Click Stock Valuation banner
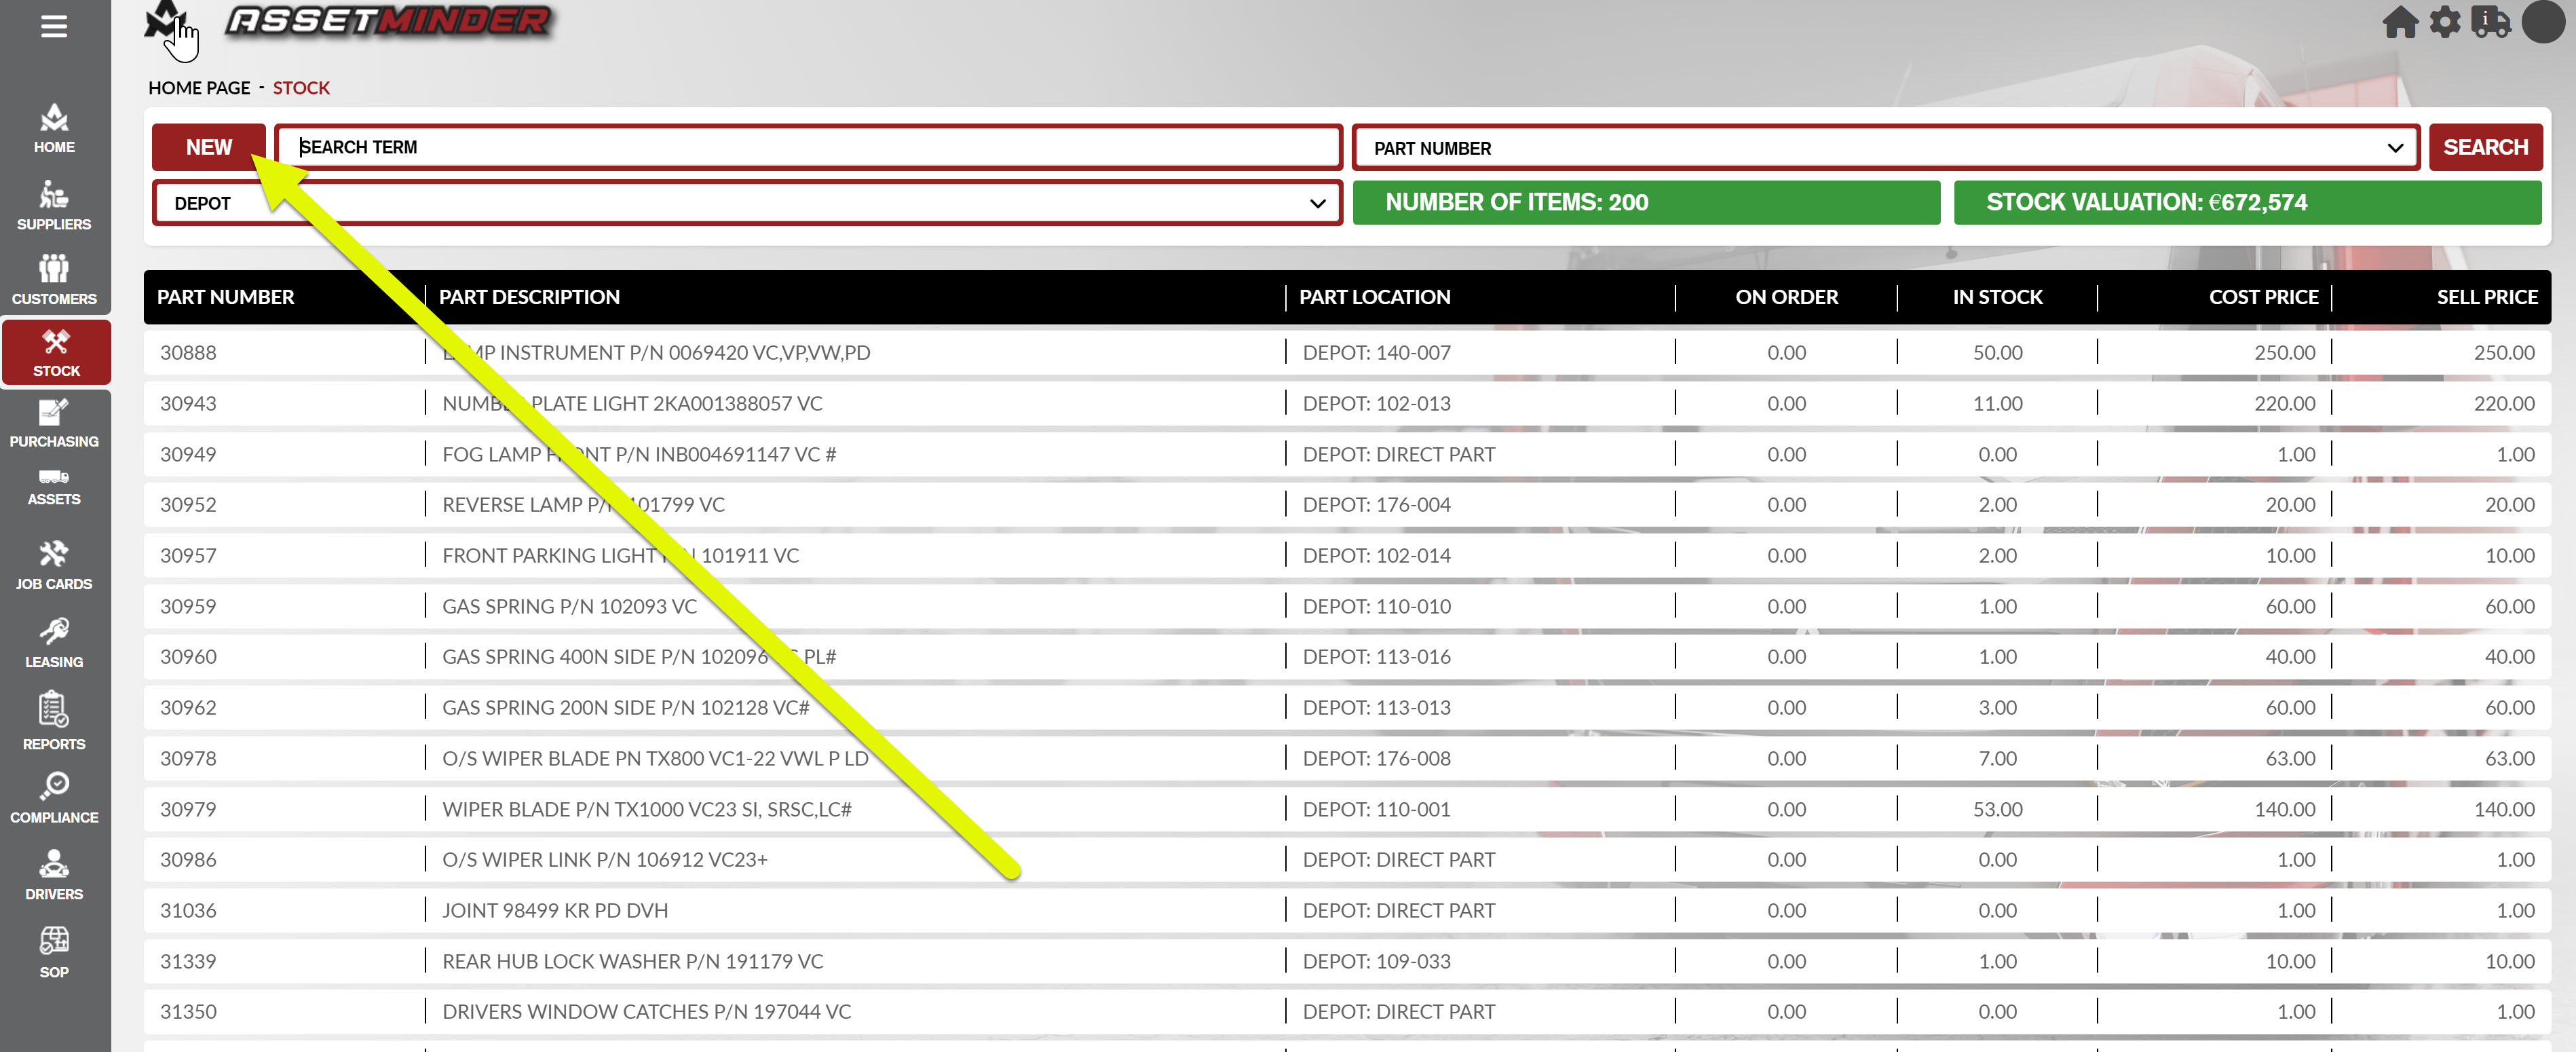Screen dimensions: 2576x1052 point(2247,202)
